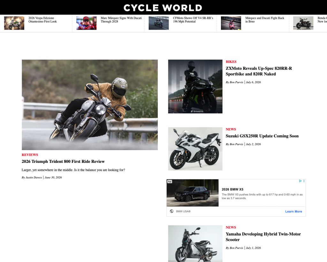Click the Triumph Trident hero image

pos(90,105)
